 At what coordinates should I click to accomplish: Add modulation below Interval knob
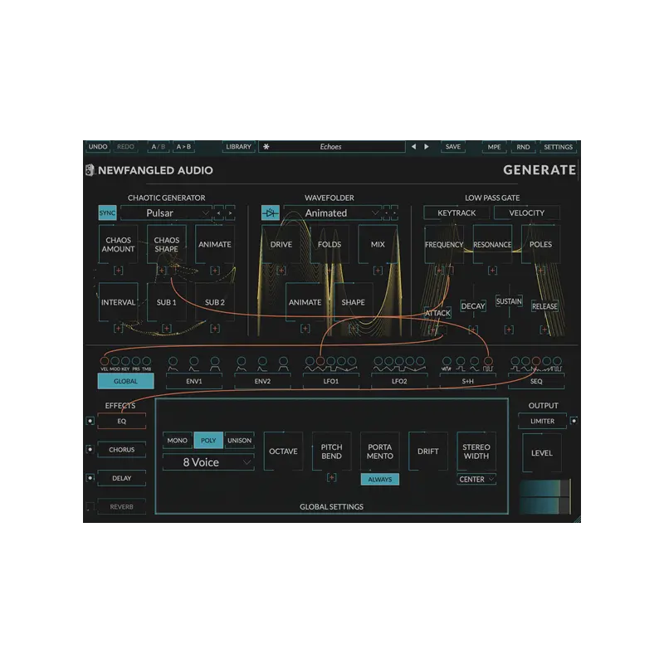point(118,328)
